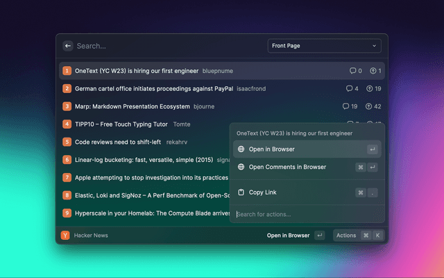The width and height of the screenshot is (444, 278).
Task: Click the globe icon for Open Comments in Browser
Action: [x=241, y=167]
